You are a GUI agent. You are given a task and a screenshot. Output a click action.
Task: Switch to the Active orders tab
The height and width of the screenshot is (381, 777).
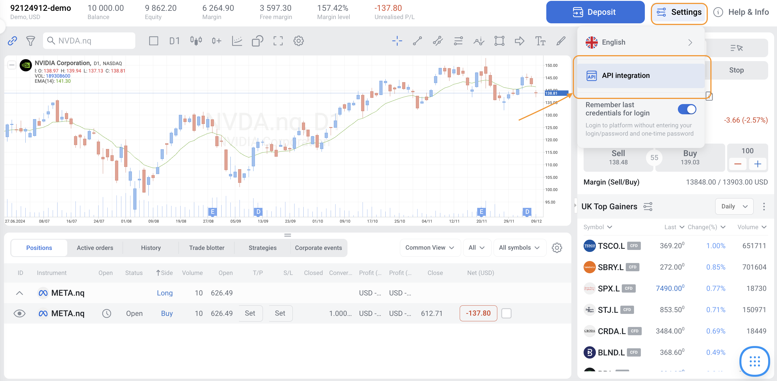[95, 248]
